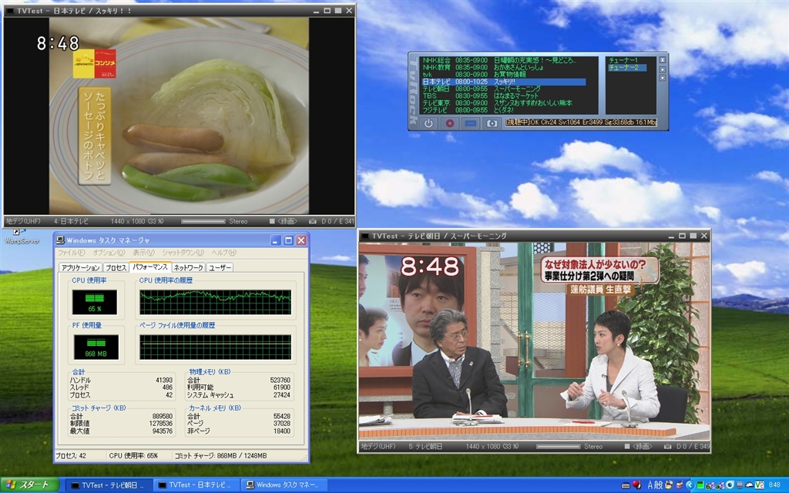Select TBS はなまるマーケット row in TvRock
789x493 pixels.
pyautogui.click(x=503, y=96)
